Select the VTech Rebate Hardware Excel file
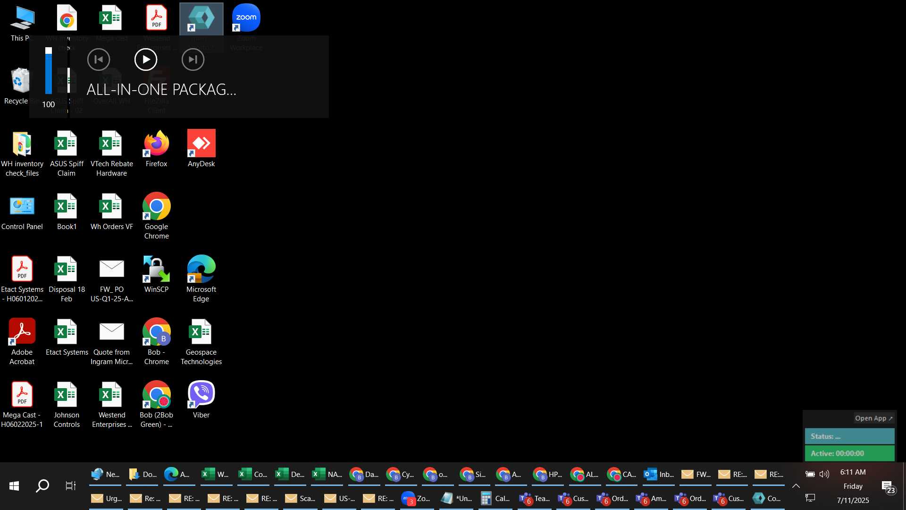The height and width of the screenshot is (510, 906). 112,153
